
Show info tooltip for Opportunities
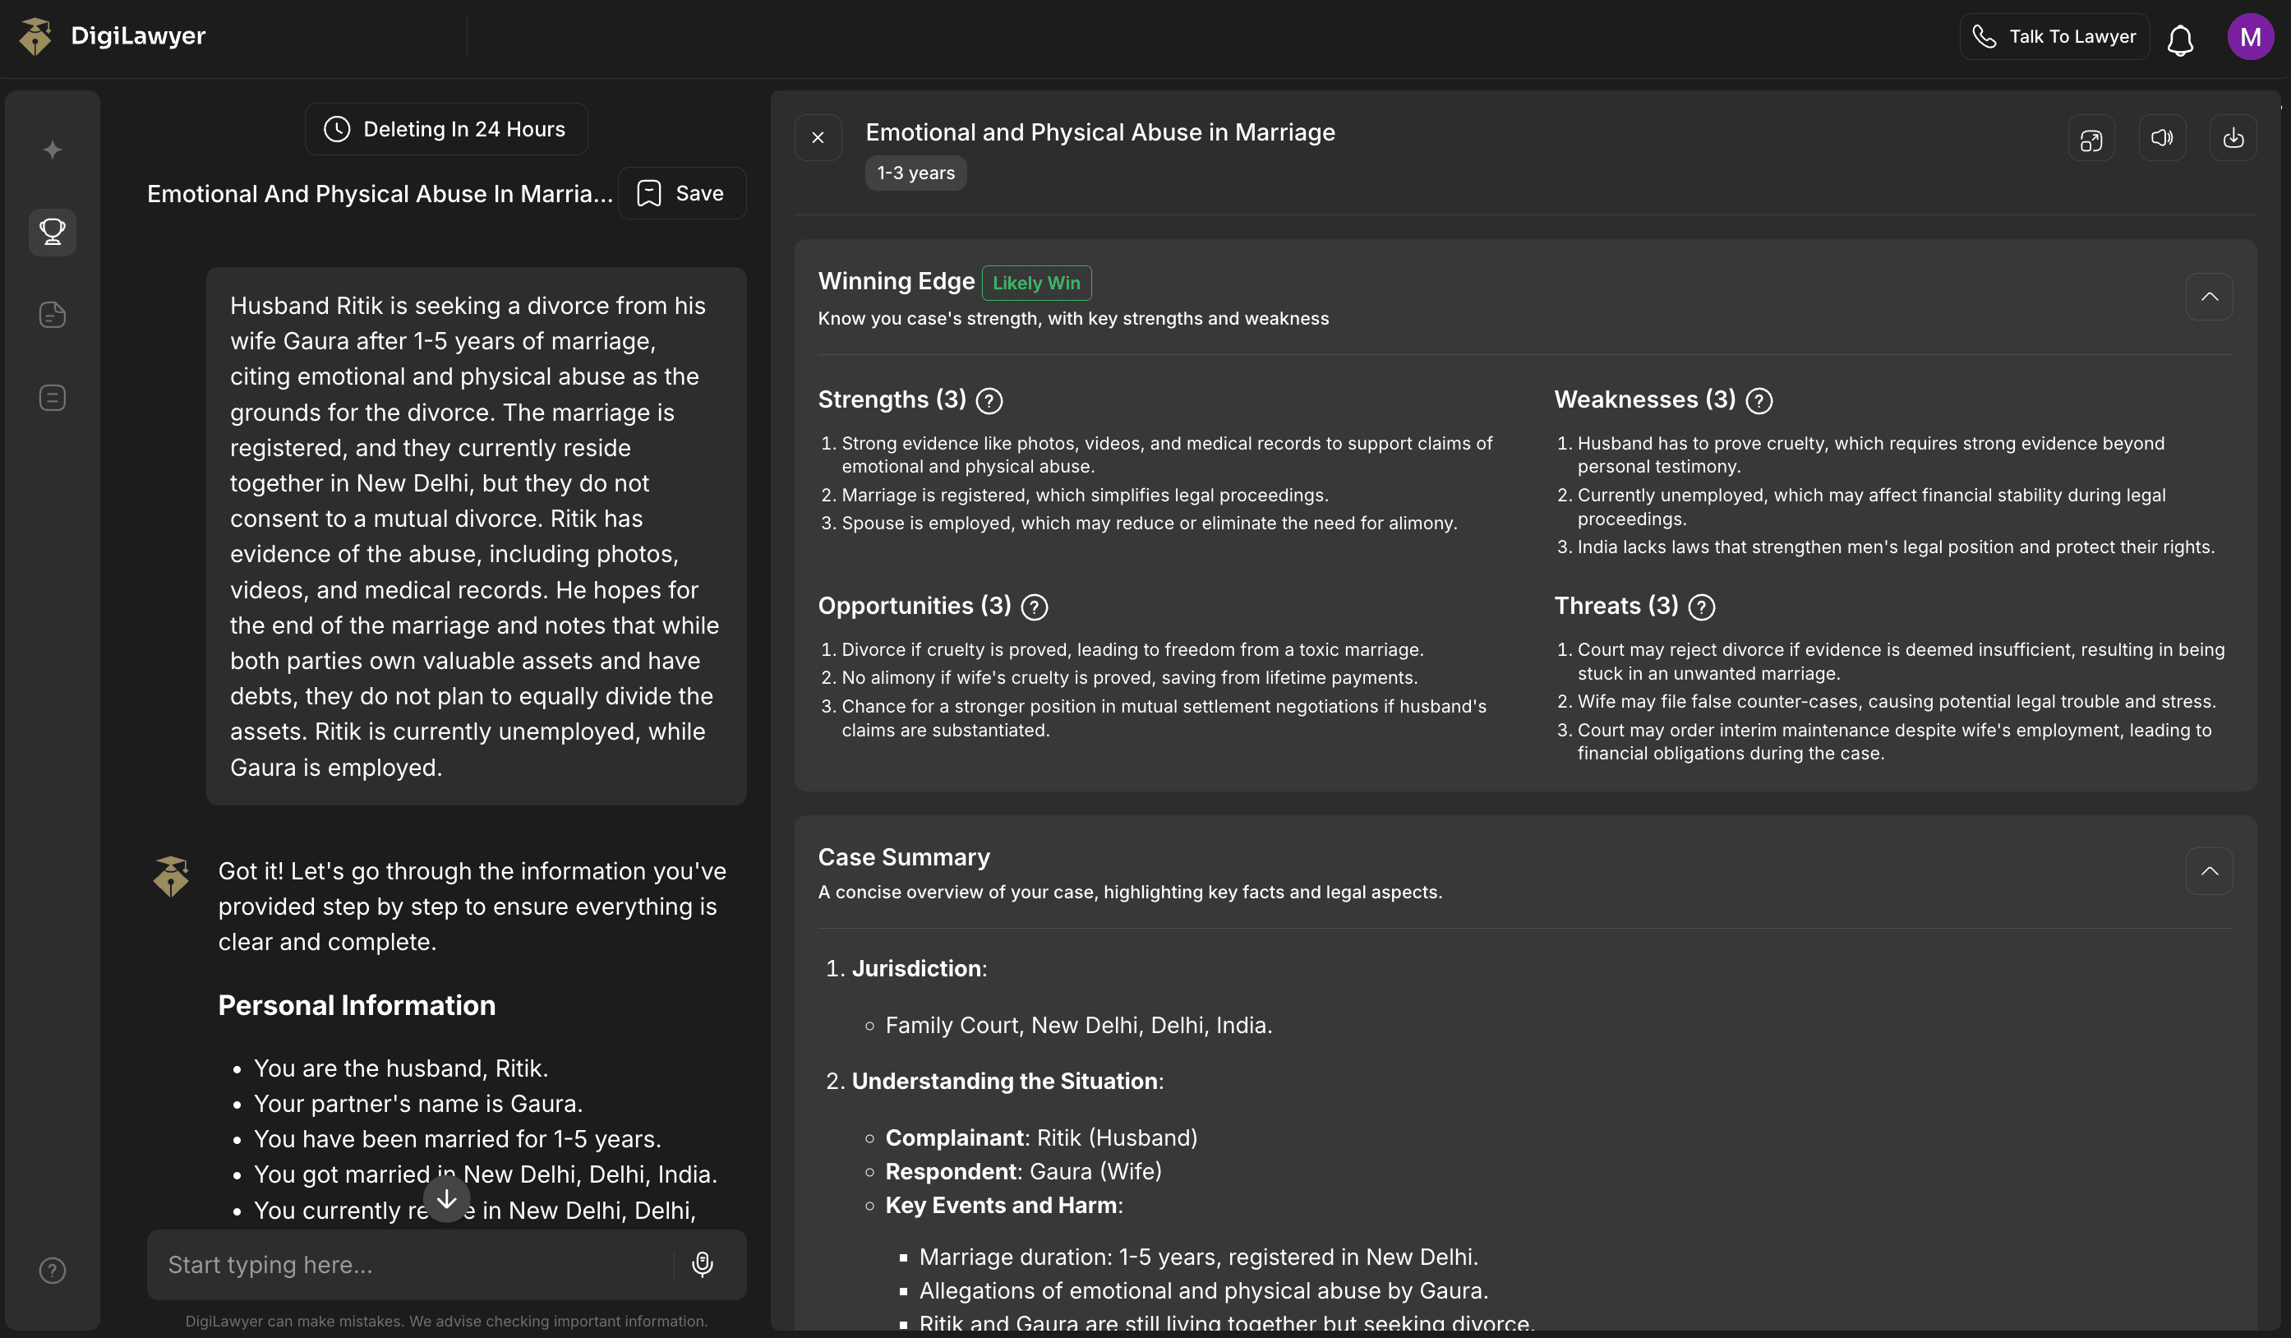pos(1035,607)
